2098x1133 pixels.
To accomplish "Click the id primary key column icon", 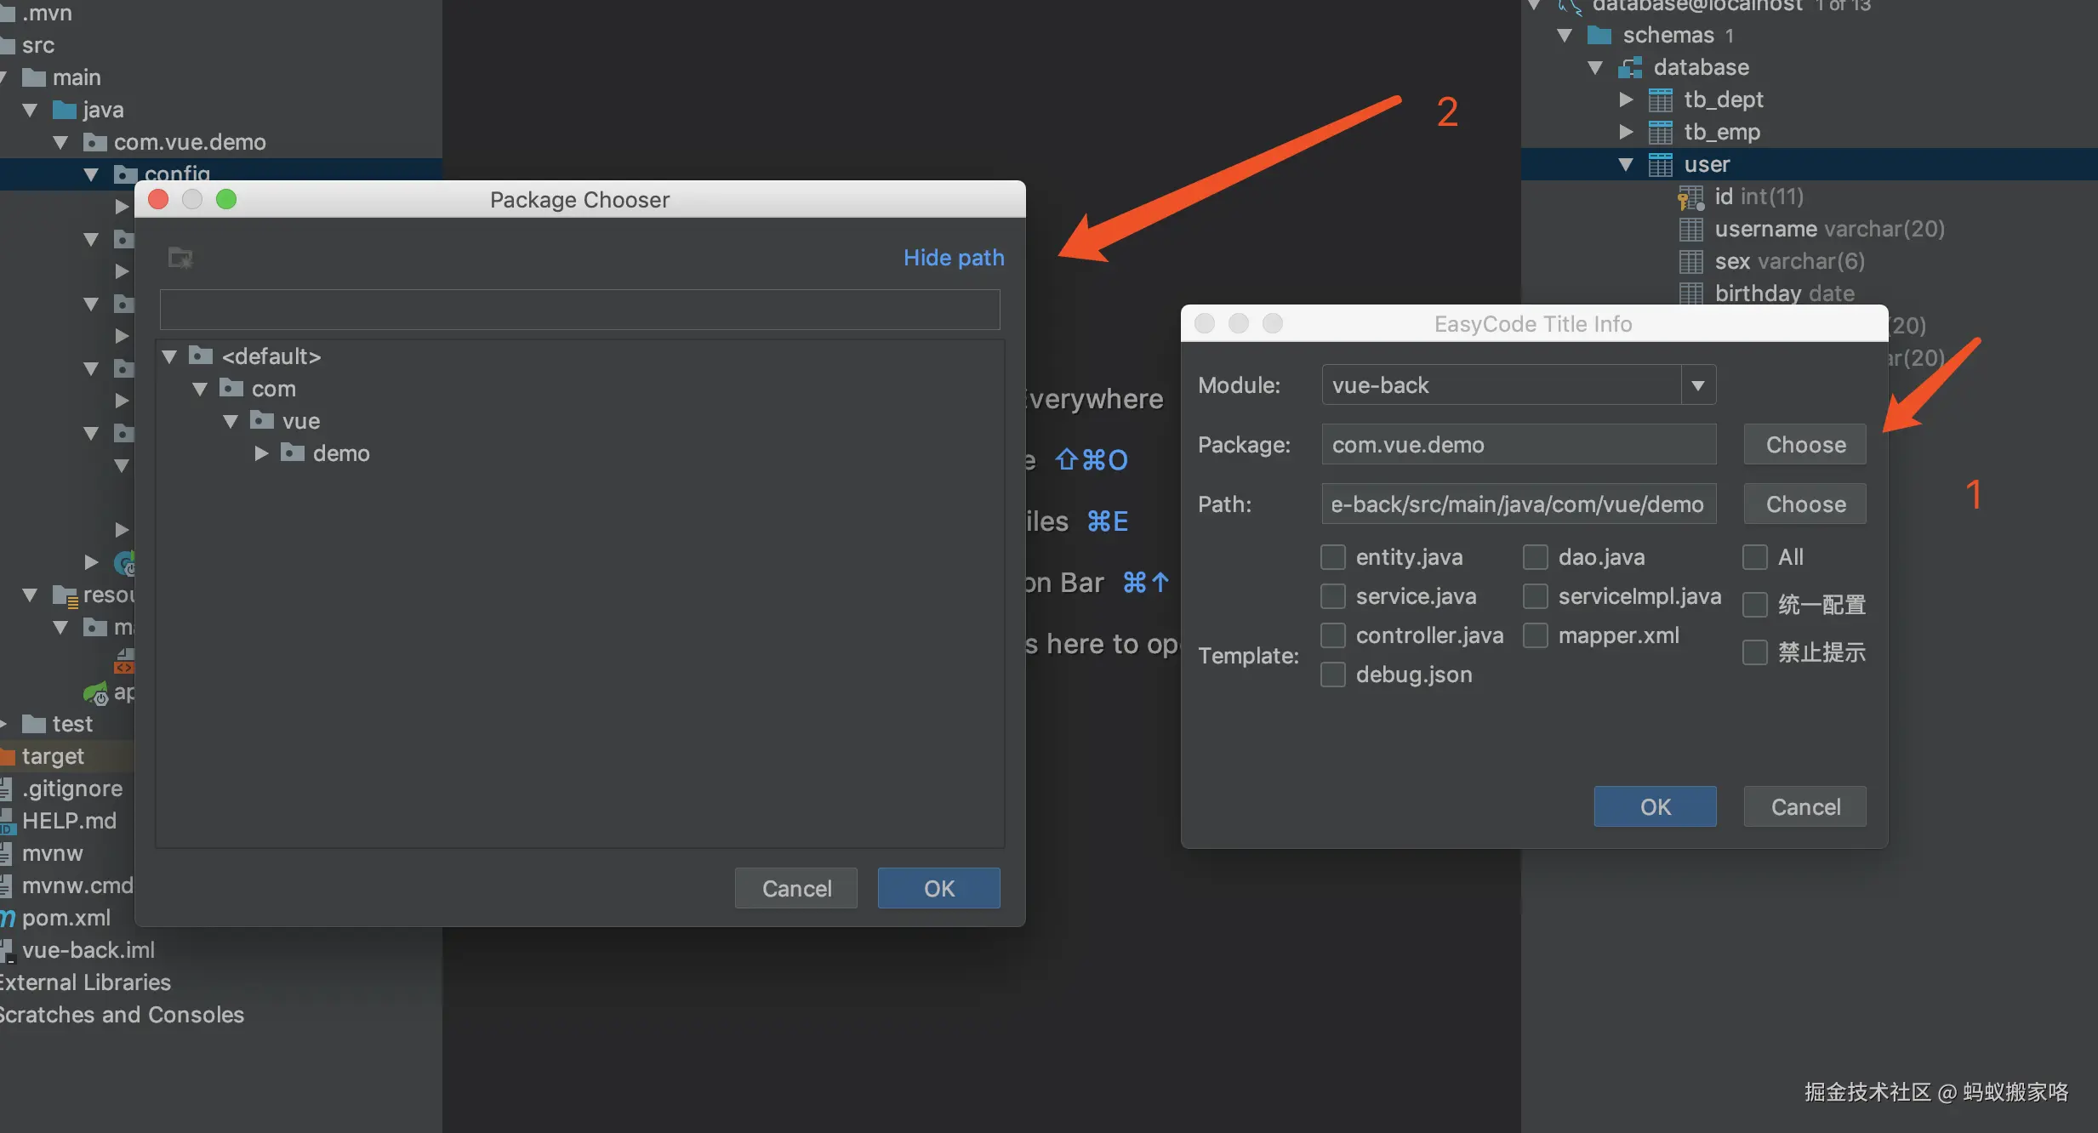I will click(1690, 197).
